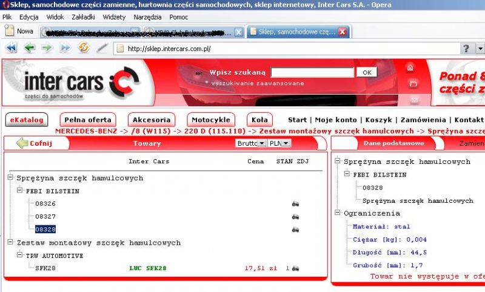
Task: Click the home icon in the red banner
Action: [410, 67]
